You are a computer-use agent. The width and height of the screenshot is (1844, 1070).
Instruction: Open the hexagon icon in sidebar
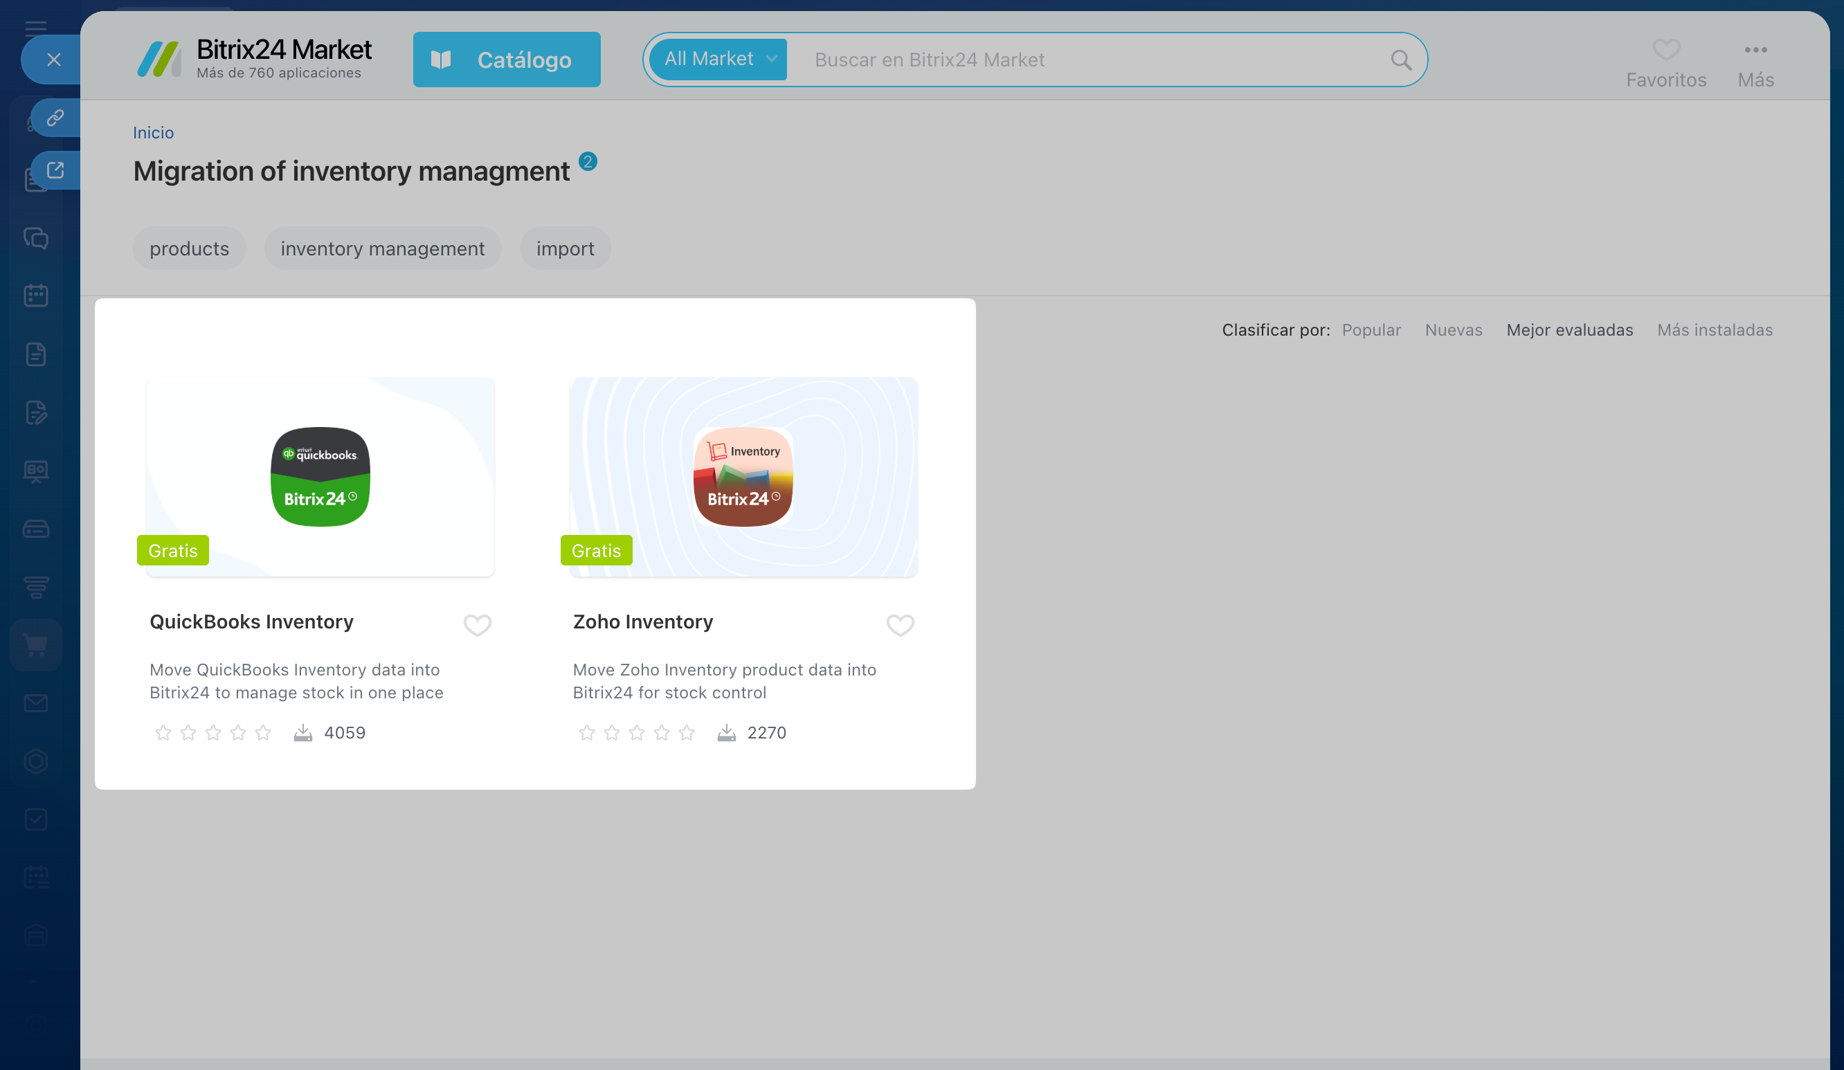click(x=36, y=761)
